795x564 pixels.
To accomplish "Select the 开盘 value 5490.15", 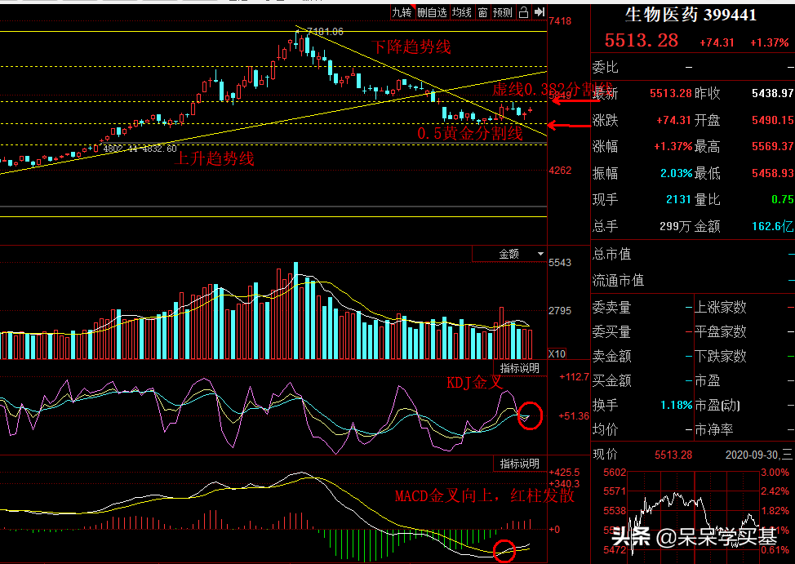I will (x=772, y=120).
